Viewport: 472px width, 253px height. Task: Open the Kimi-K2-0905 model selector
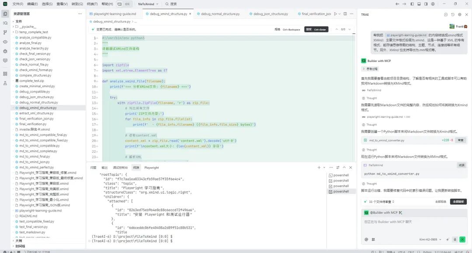coord(430,239)
